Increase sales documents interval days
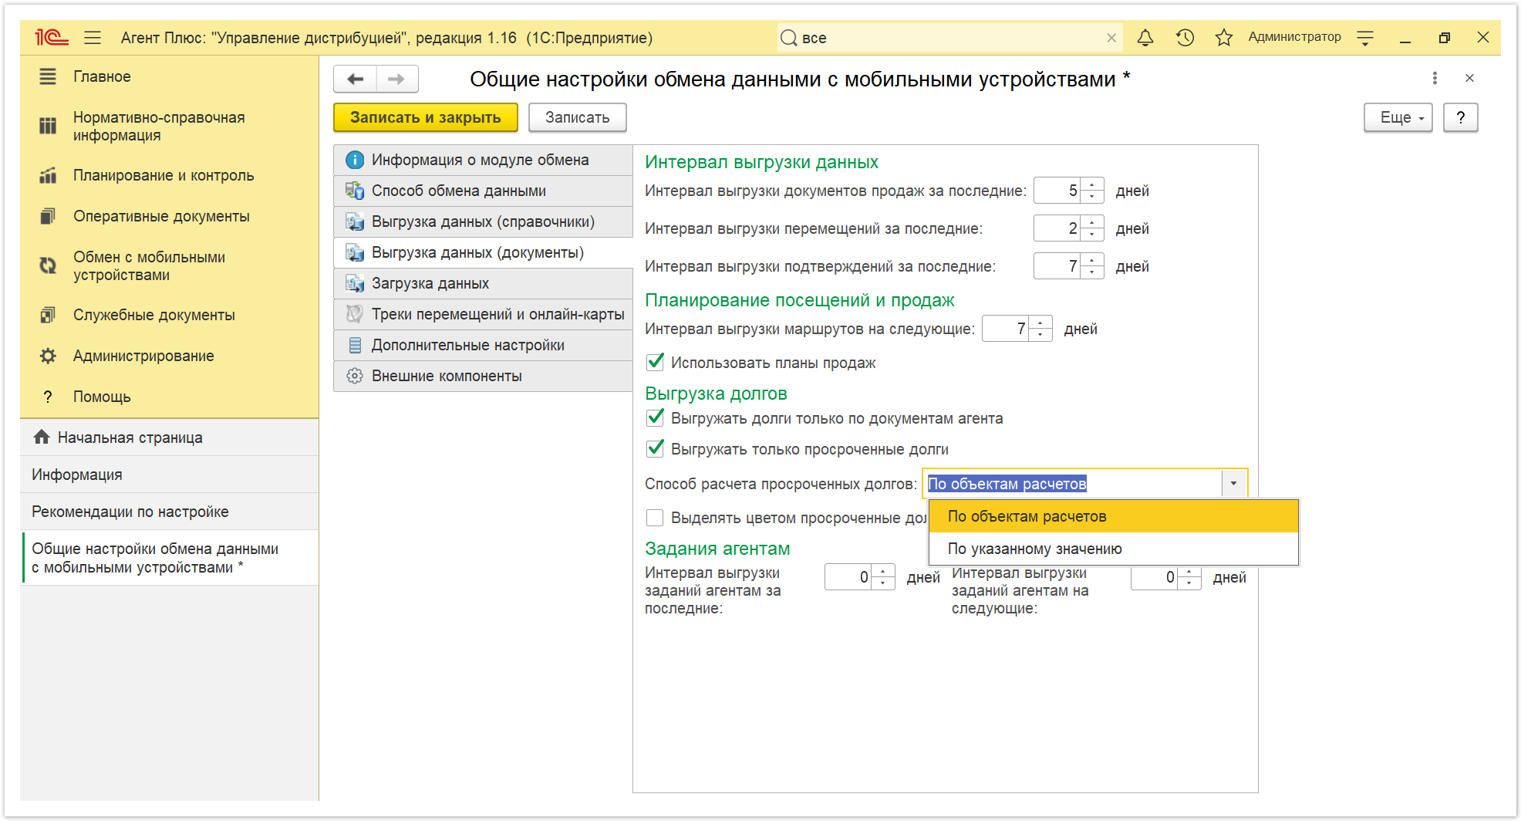The height and width of the screenshot is (821, 1521). [1091, 184]
